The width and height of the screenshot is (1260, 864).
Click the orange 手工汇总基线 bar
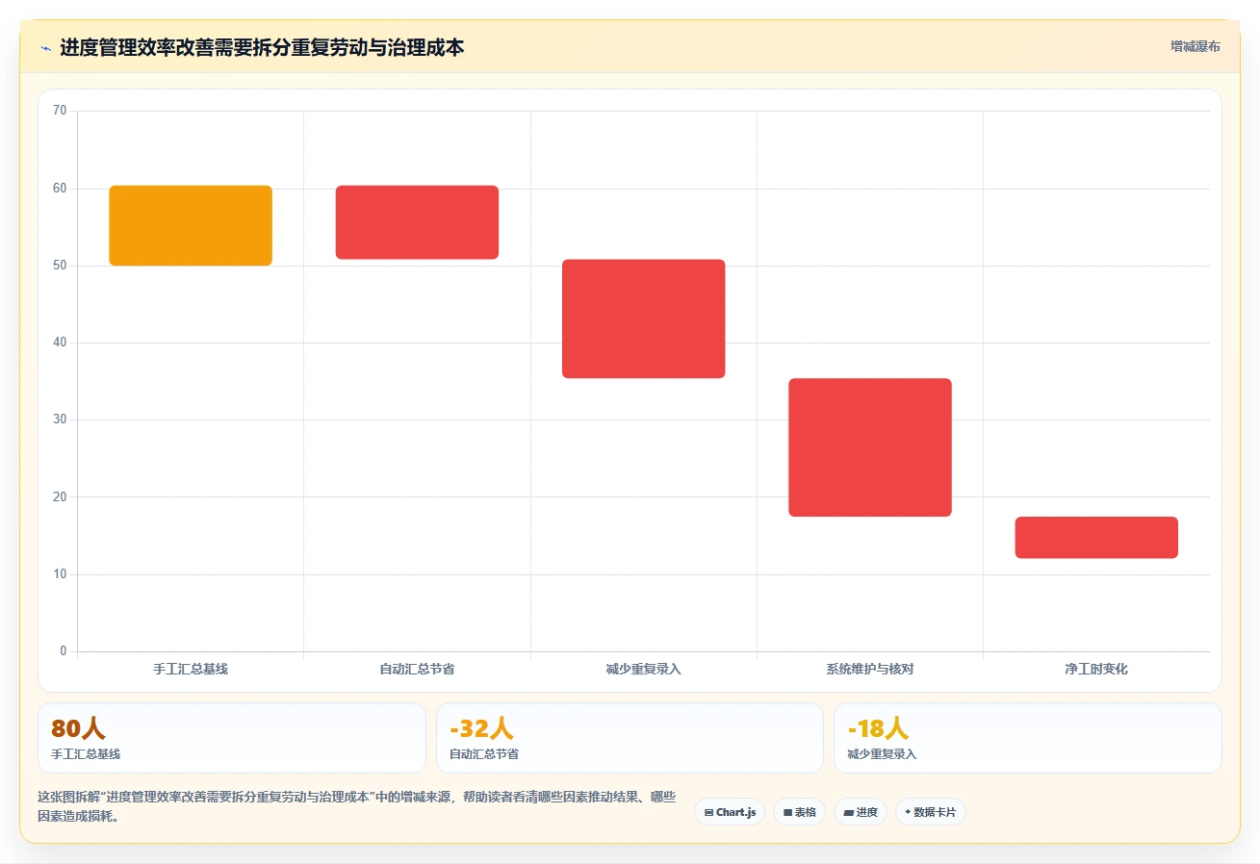click(191, 225)
